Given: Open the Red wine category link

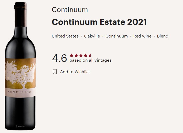Looking at the screenshot, I should pos(142,36).
